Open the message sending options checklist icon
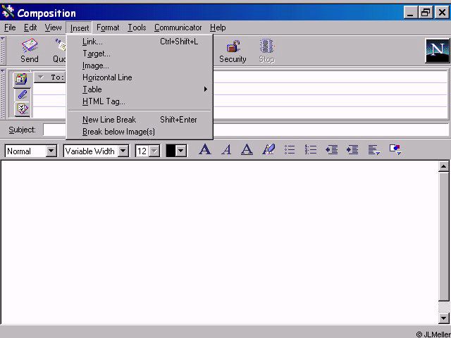This screenshot has height=338, width=451. click(x=22, y=109)
